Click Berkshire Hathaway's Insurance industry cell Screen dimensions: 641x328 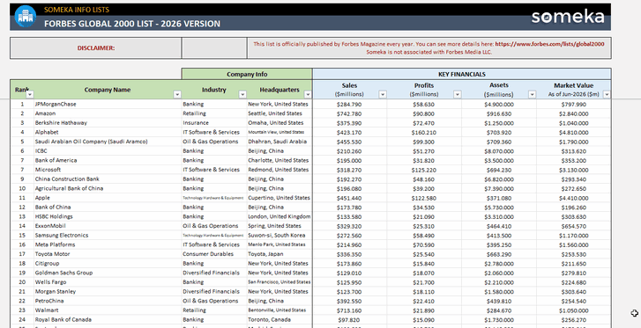[x=214, y=123]
